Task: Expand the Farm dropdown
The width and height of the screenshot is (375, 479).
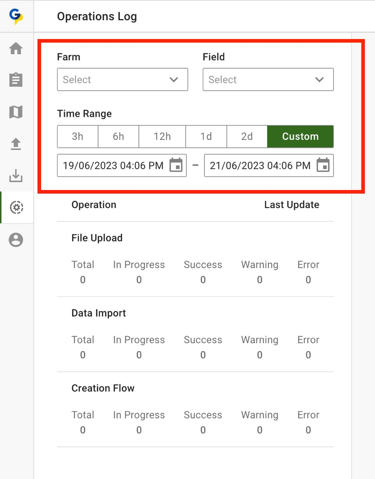Action: point(123,79)
